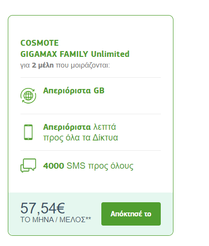
Task: Click the 'Απεριόριστα λεπτά' line
Action: [79, 127]
